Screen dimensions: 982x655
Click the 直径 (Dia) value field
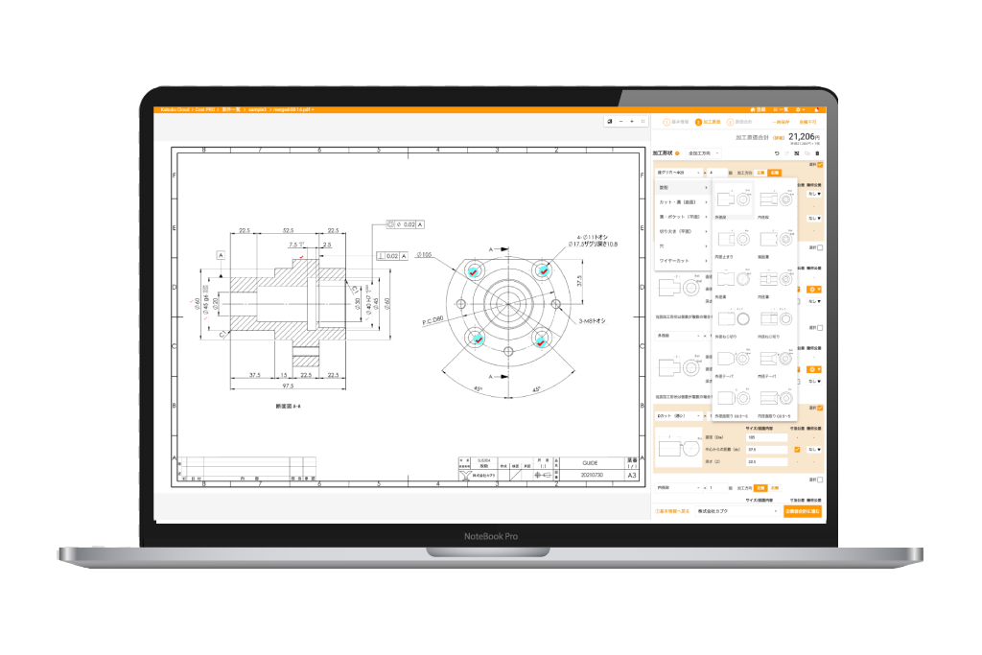point(766,437)
